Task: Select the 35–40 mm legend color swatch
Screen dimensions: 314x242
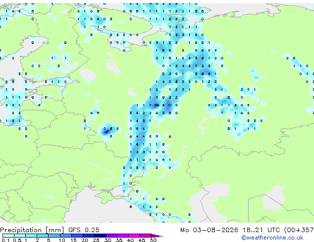Action: point(123,236)
